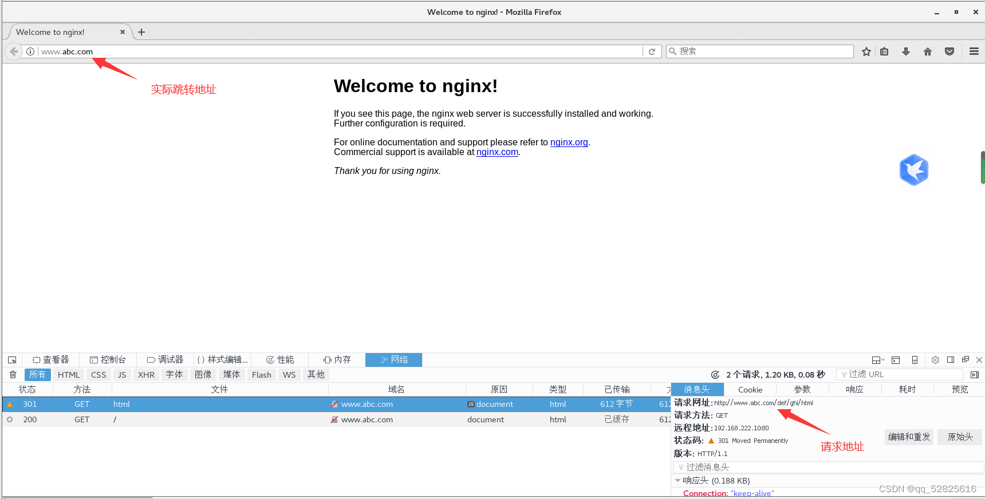The height and width of the screenshot is (499, 985).
Task: Follow the nginx.com support link
Action: (497, 152)
